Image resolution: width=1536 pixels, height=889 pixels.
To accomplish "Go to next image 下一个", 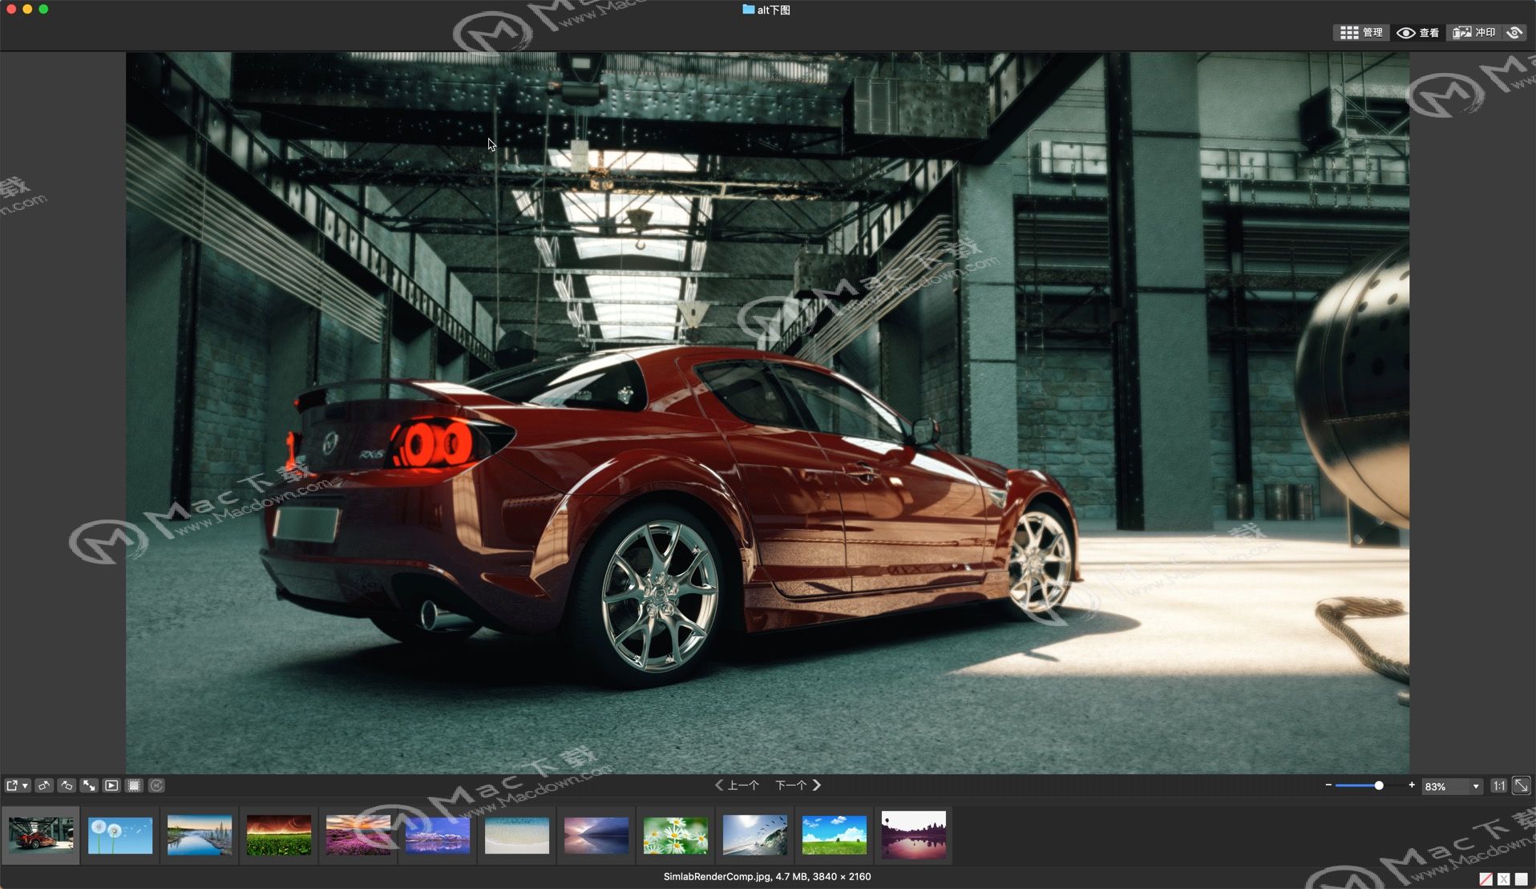I will [798, 786].
